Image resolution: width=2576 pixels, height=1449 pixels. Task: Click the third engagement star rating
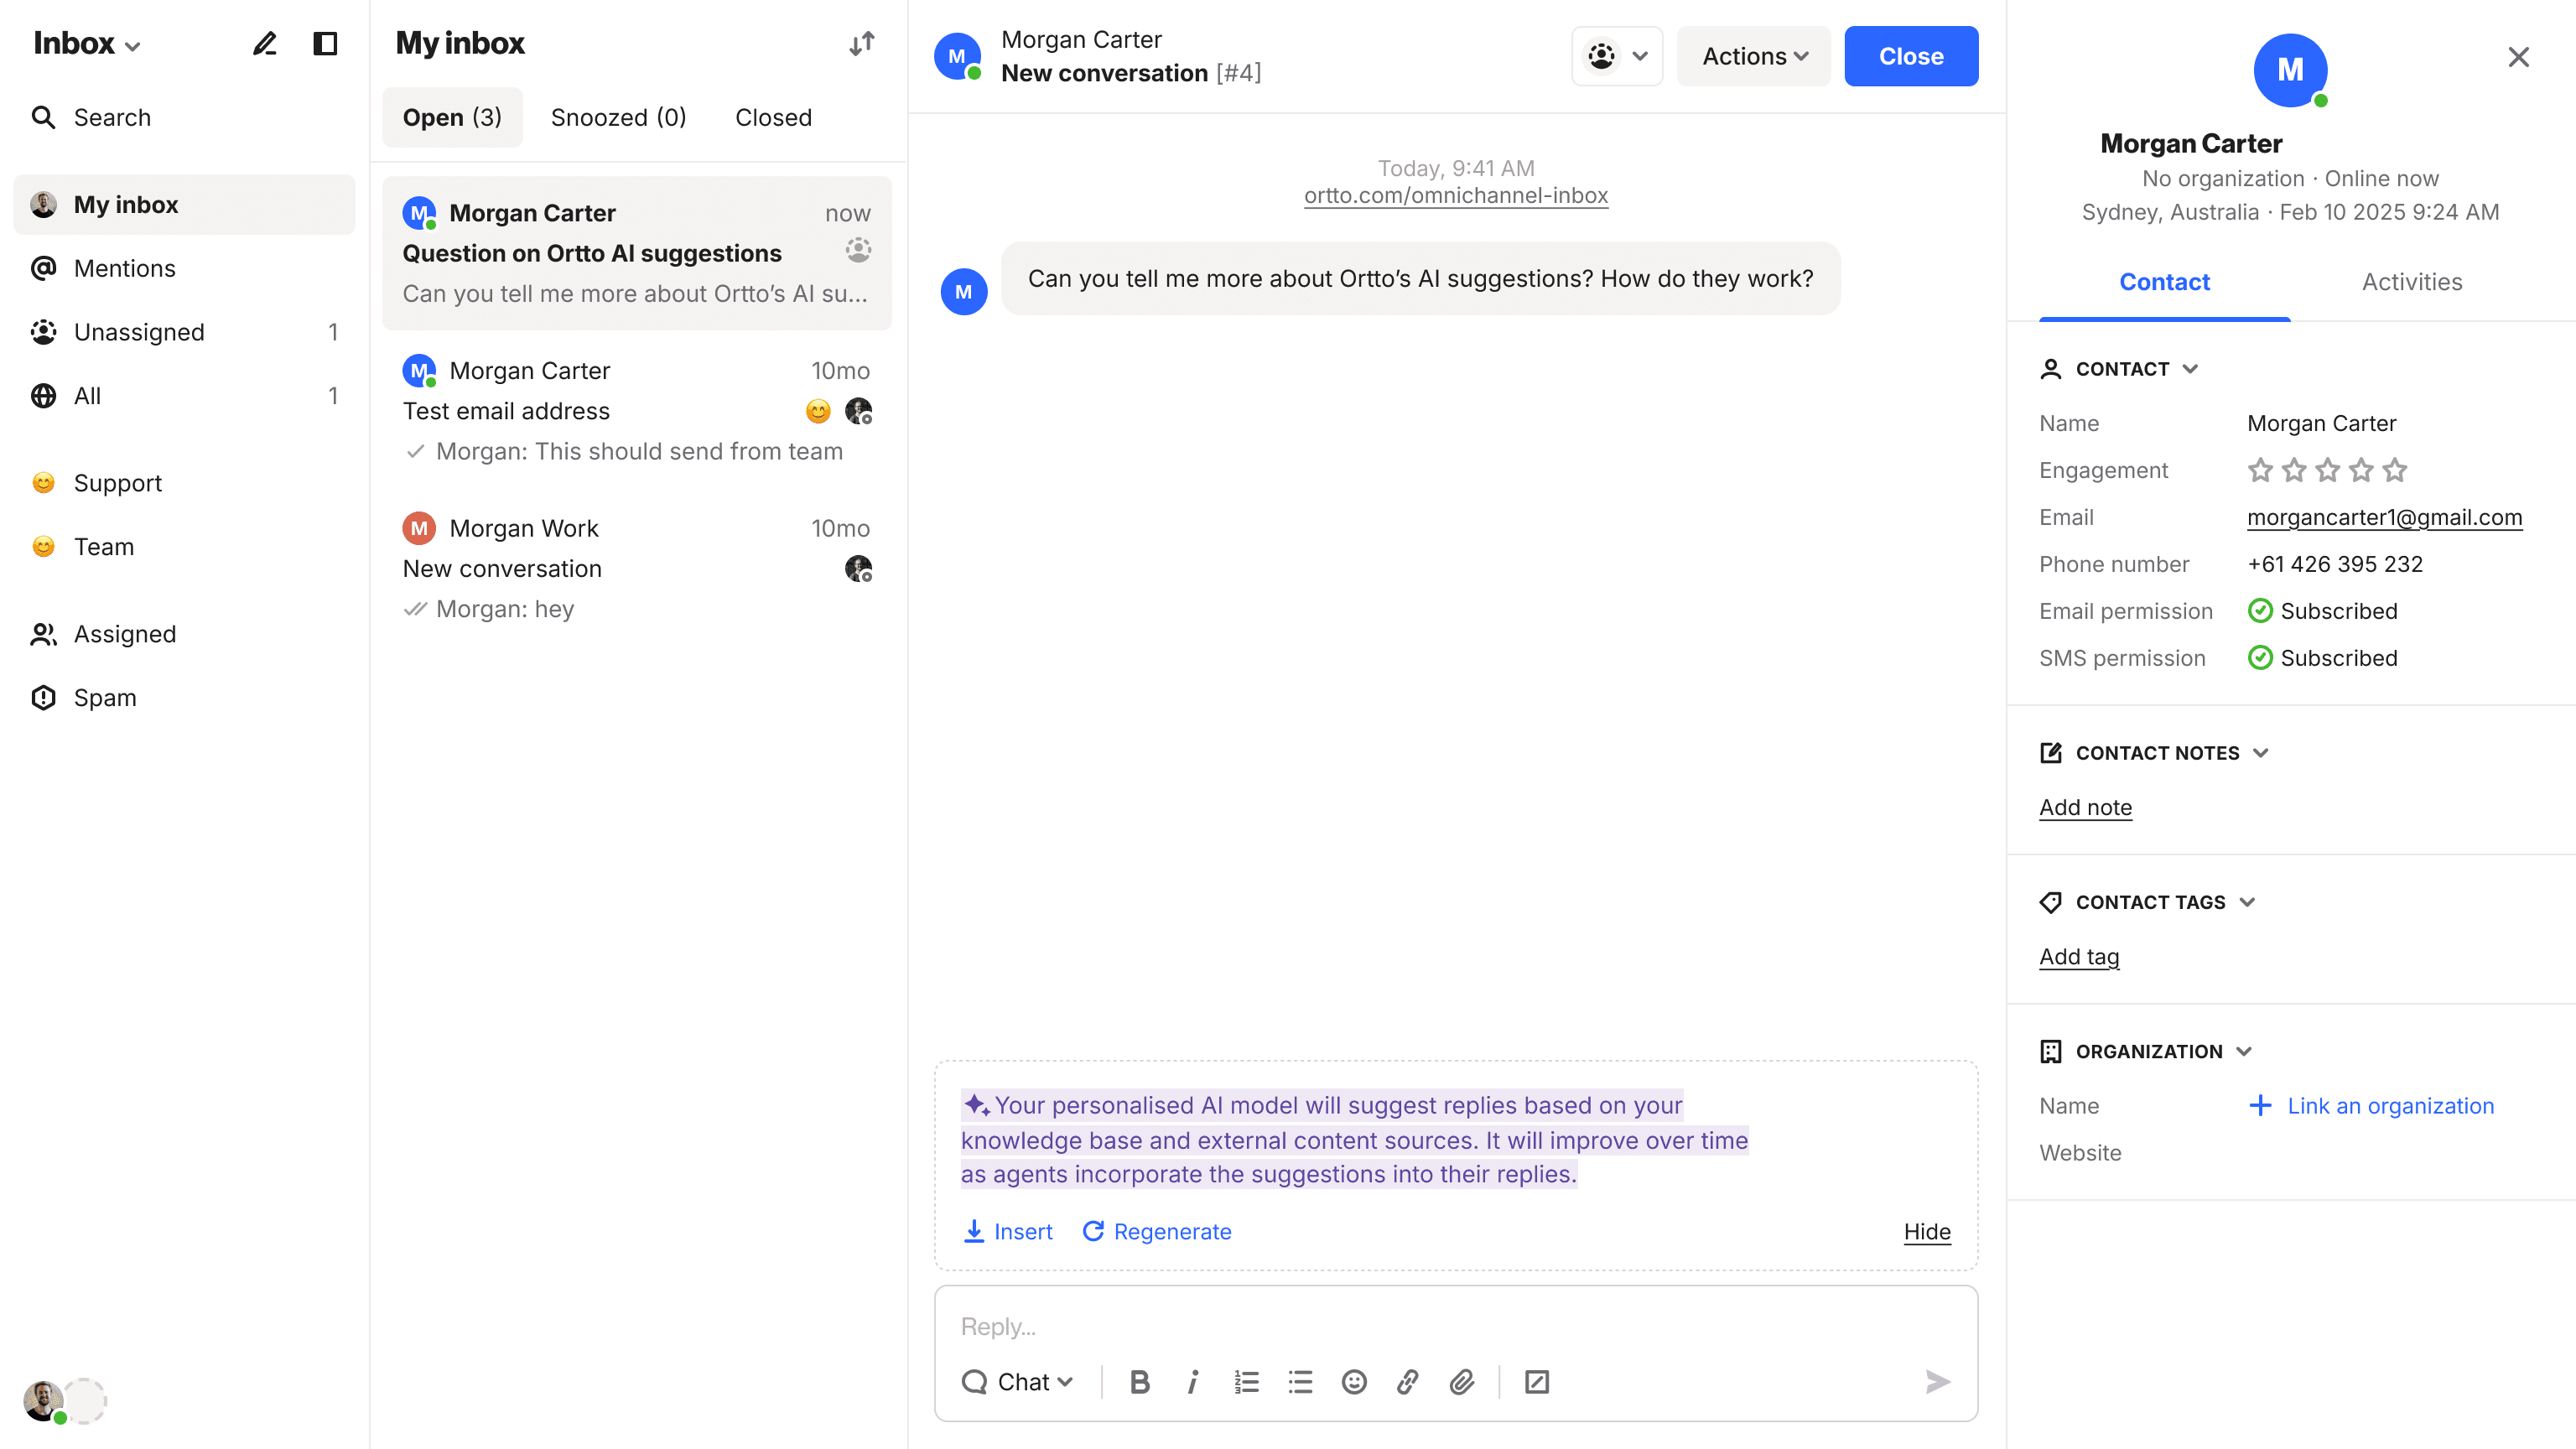tap(2327, 470)
